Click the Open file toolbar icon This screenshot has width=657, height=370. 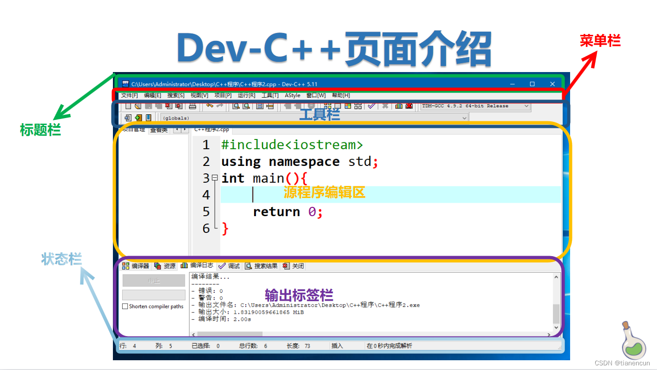pos(138,106)
